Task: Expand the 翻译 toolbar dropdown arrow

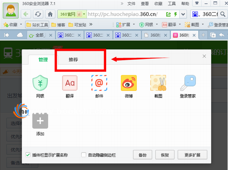Action: (180, 24)
